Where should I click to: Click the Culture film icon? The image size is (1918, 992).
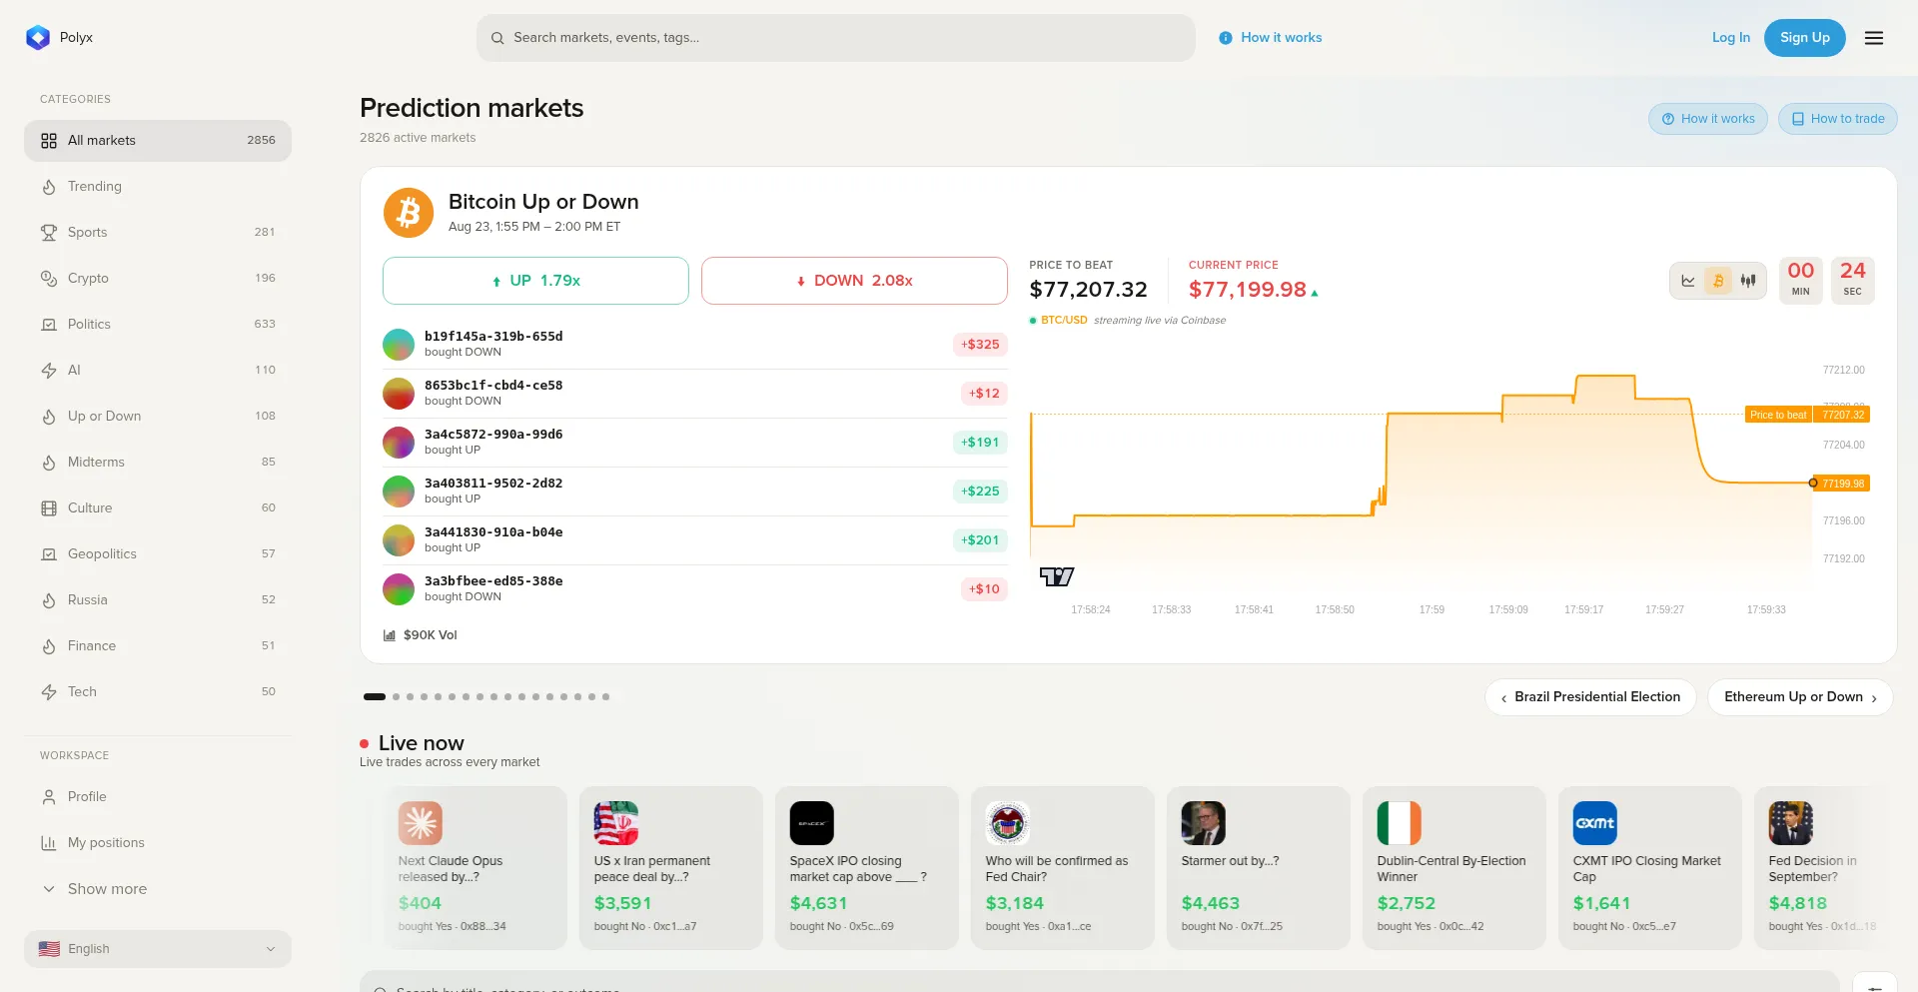(x=49, y=508)
